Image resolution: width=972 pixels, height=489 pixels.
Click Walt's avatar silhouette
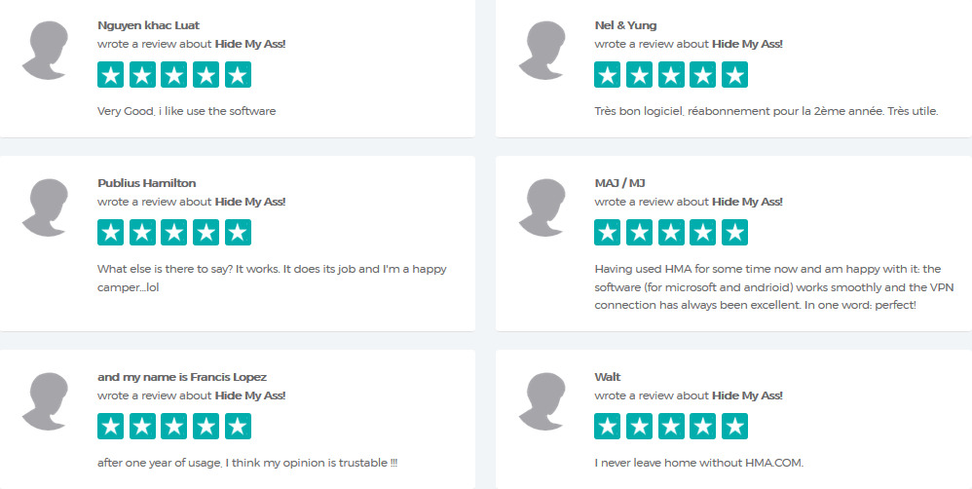tap(542, 402)
